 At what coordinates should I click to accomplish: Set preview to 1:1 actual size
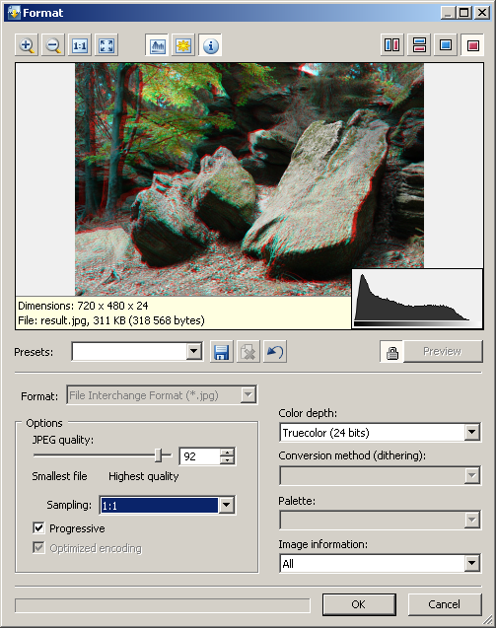(80, 45)
